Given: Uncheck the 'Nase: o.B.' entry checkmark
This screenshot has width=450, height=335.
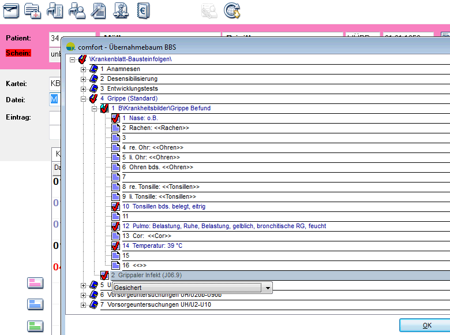Looking at the screenshot, I should click(x=115, y=118).
